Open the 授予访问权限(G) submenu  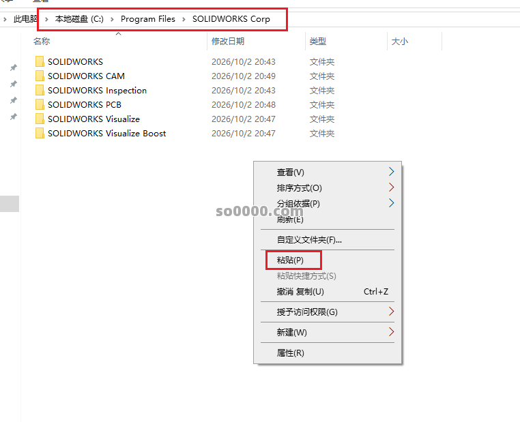click(x=328, y=312)
